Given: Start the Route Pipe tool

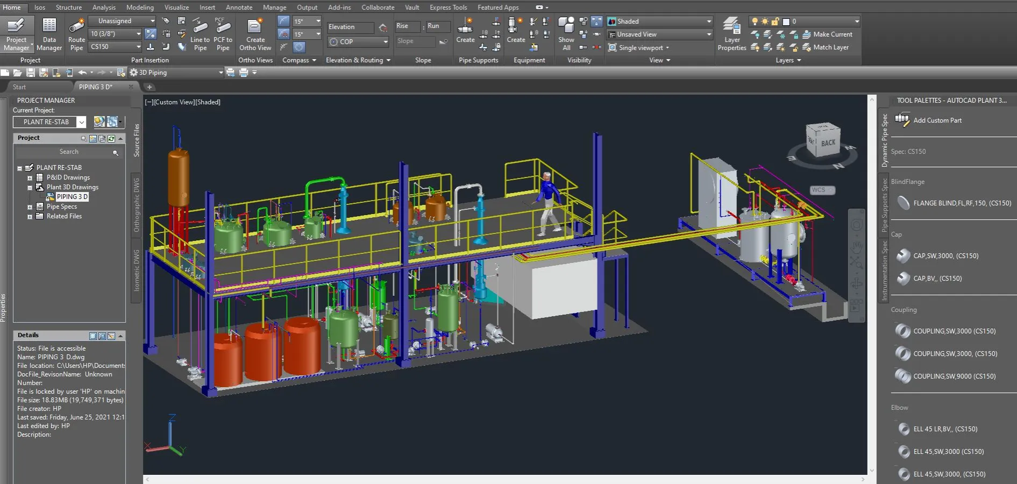Looking at the screenshot, I should tap(76, 34).
